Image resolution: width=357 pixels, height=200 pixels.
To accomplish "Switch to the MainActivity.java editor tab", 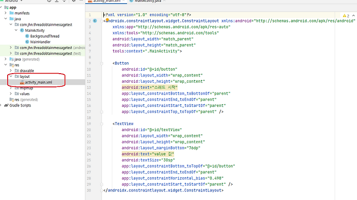I will tap(147, 1).
